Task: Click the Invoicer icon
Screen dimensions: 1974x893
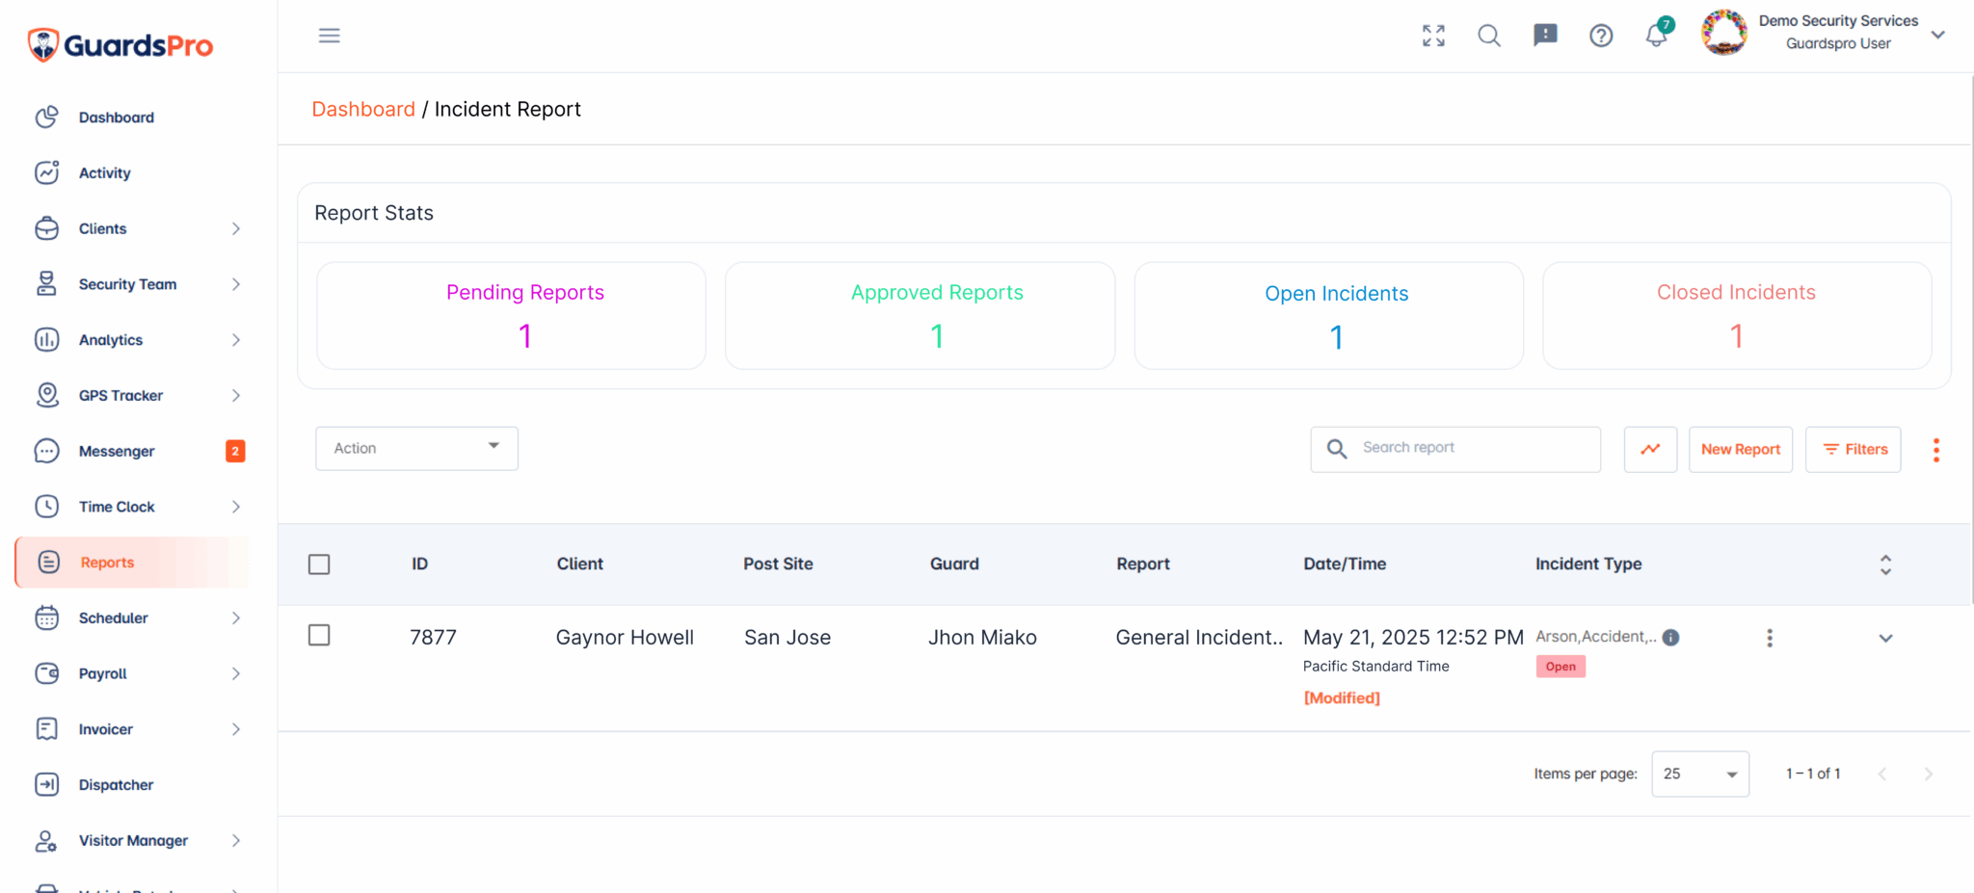Action: pyautogui.click(x=47, y=729)
